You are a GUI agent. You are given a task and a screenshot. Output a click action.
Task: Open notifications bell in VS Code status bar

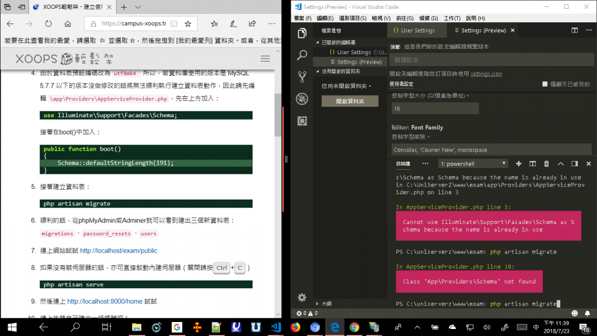pos(588,313)
